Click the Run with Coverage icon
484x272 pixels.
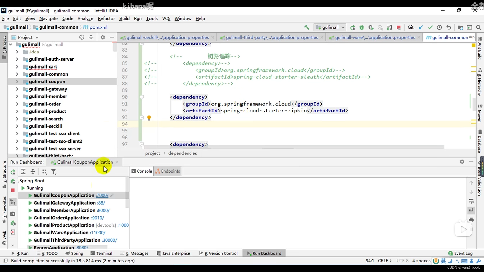[x=371, y=27]
